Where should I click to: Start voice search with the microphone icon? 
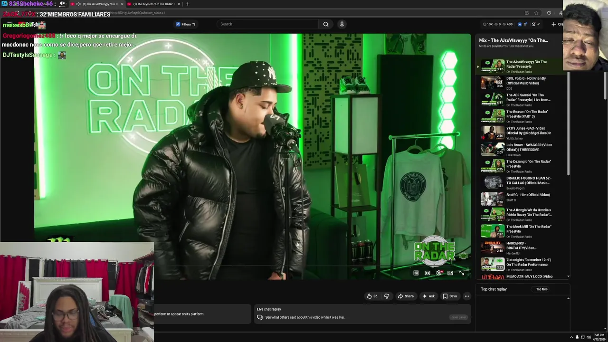[342, 24]
